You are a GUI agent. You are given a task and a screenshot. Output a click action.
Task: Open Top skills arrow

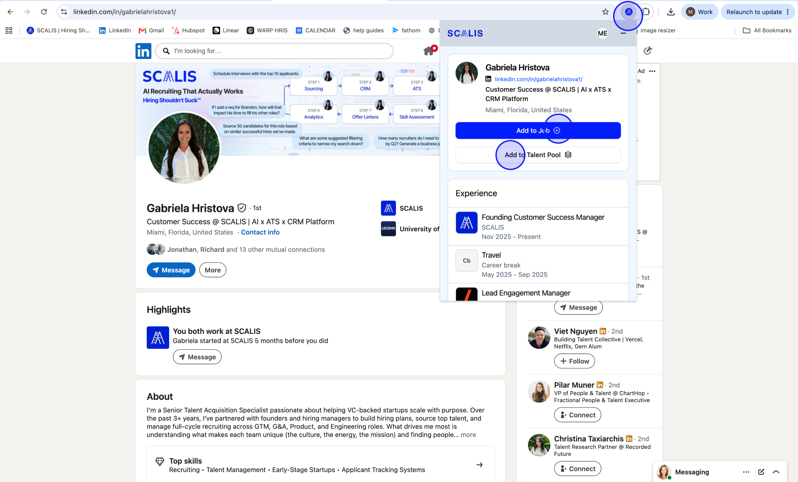pyautogui.click(x=479, y=465)
